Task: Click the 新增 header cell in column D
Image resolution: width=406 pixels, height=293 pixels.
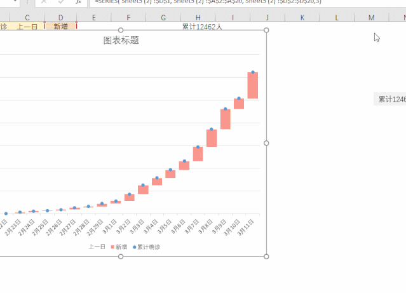Action: tap(60, 26)
